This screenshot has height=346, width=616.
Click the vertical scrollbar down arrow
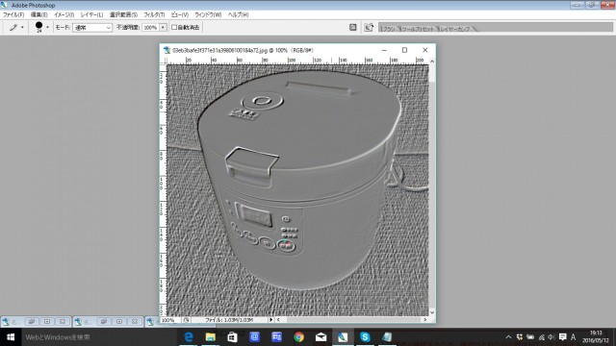click(x=432, y=312)
